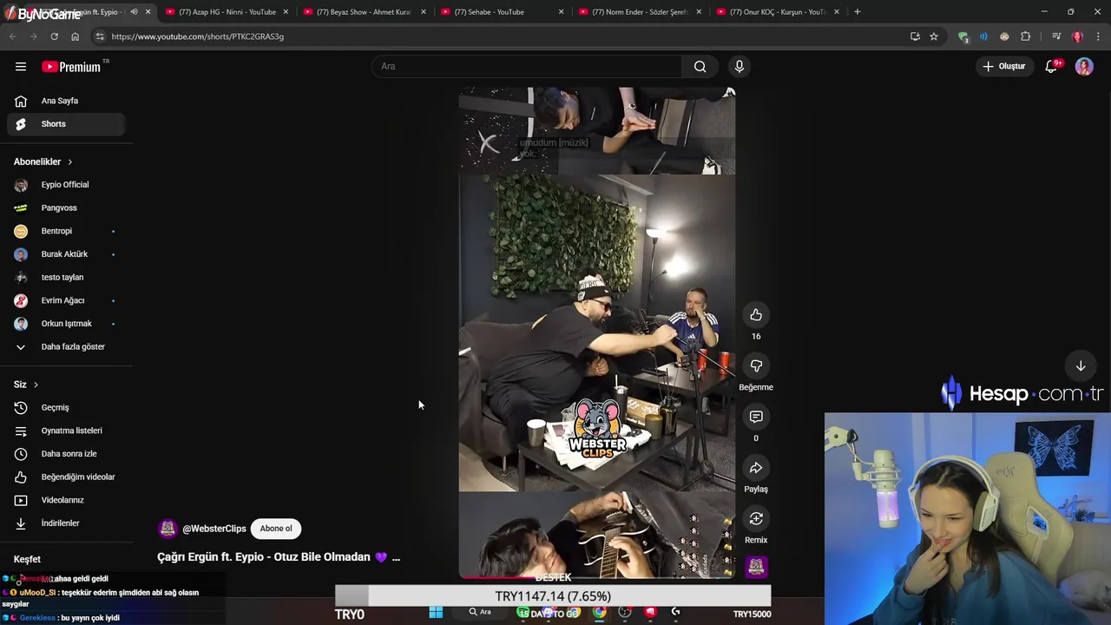This screenshot has height=625, width=1111.
Task: Open İndirilenler downloads page
Action: [x=66, y=523]
